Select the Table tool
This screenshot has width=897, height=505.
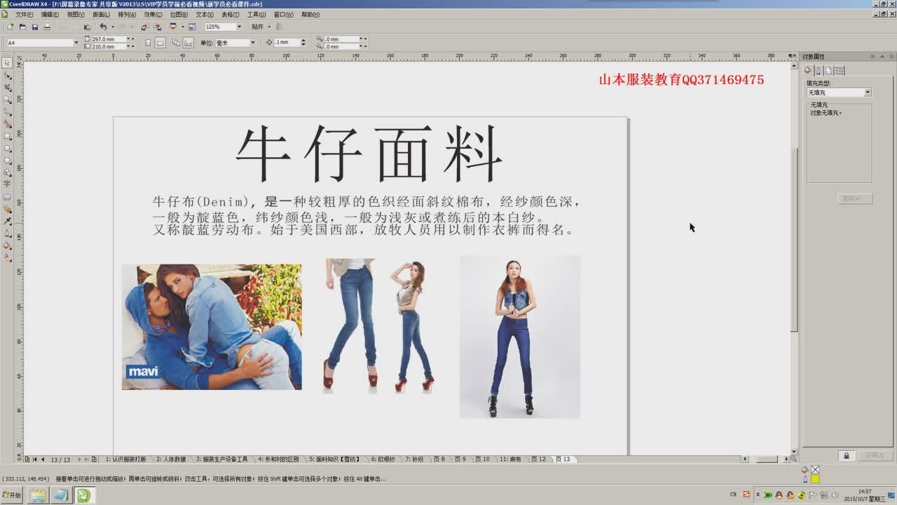(8, 197)
